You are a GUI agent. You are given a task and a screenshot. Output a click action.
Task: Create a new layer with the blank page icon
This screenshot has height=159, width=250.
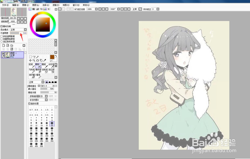3,46
